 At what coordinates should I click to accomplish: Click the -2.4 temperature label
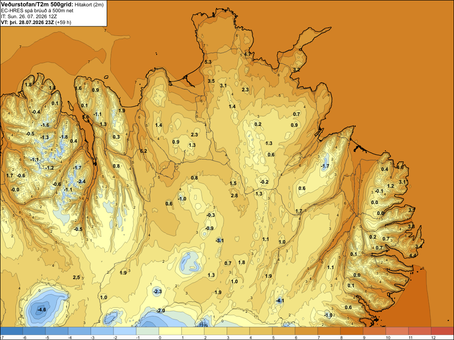click(81, 181)
